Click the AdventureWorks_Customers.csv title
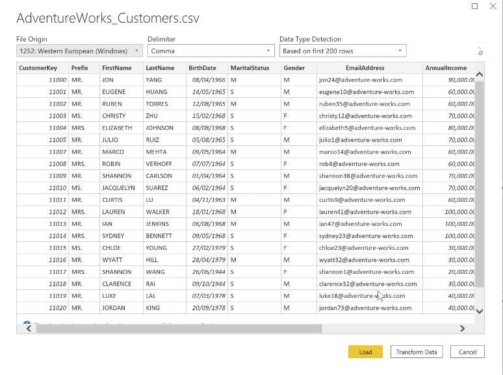503x375 pixels. point(108,18)
